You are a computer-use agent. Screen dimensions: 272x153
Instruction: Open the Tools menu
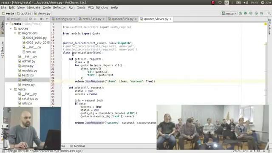point(81,8)
